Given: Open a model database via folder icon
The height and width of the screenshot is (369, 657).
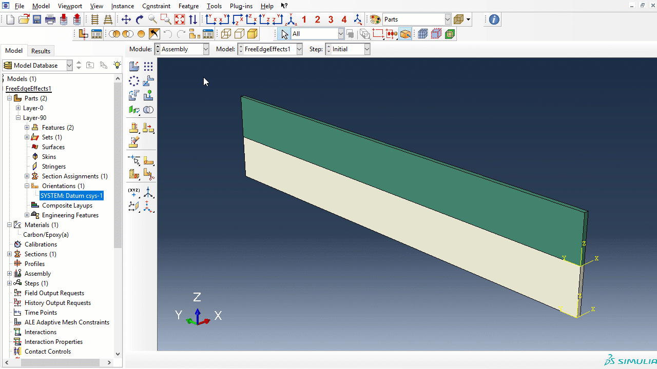Looking at the screenshot, I should (24, 19).
